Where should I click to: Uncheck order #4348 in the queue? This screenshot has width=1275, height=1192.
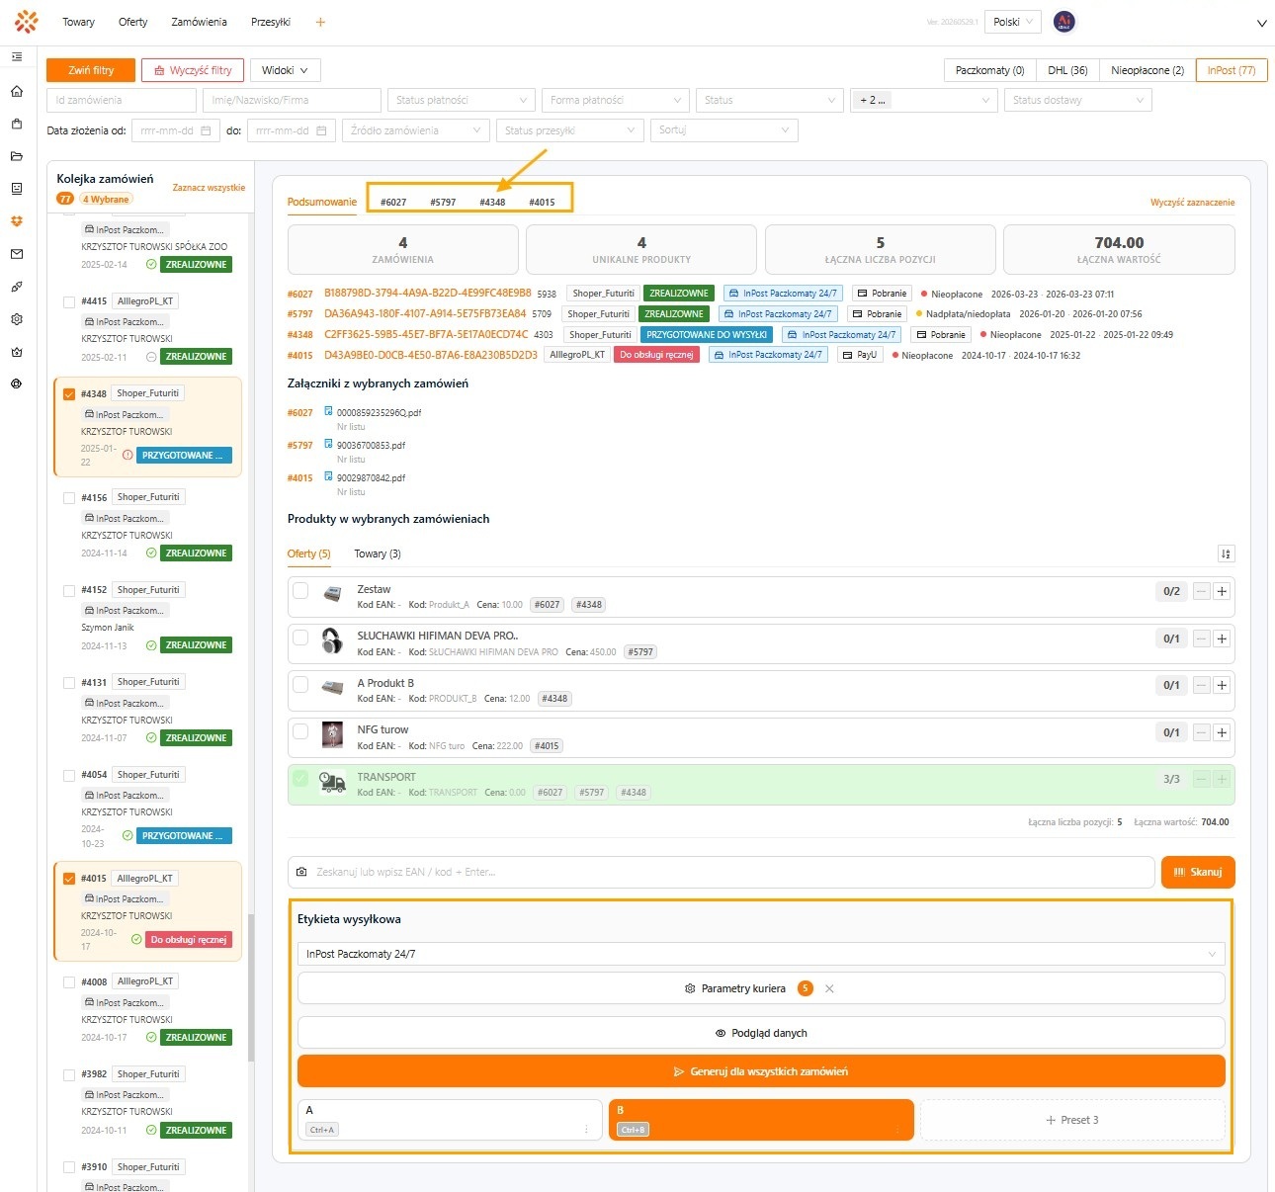(69, 393)
